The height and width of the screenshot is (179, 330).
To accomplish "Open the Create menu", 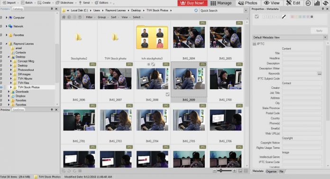I will pyautogui.click(x=45, y=3).
